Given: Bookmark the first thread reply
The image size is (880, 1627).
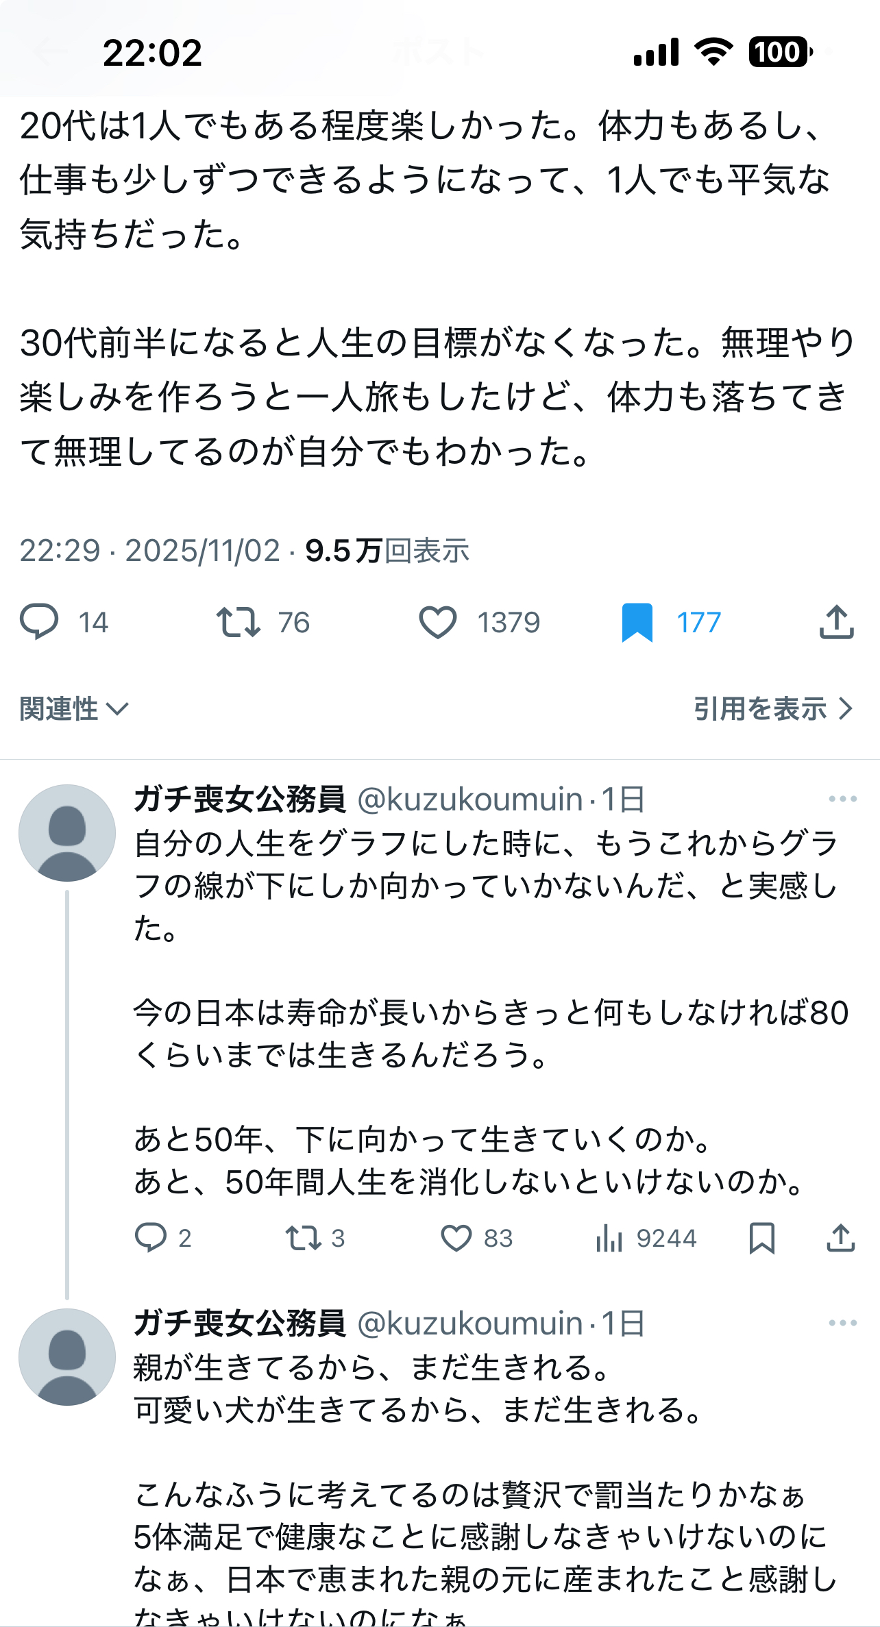Looking at the screenshot, I should pyautogui.click(x=762, y=1238).
